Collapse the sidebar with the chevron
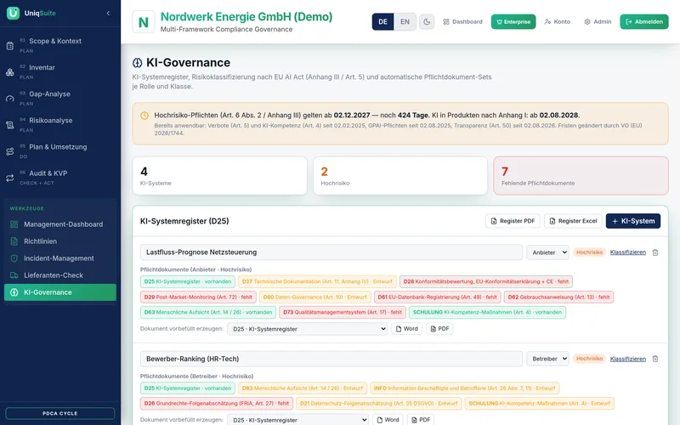This screenshot has height=425, width=680. [x=108, y=13]
